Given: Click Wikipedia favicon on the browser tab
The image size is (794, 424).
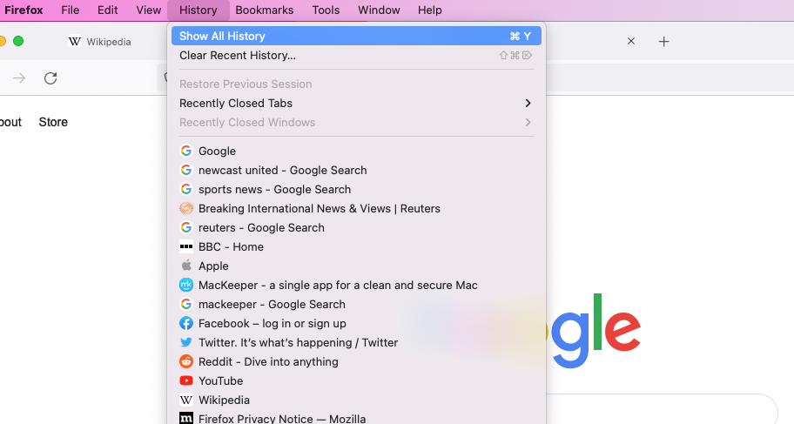Looking at the screenshot, I should tap(75, 42).
